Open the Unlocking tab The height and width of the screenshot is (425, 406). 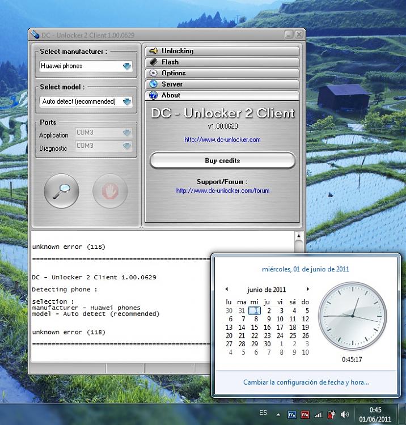[x=222, y=51]
